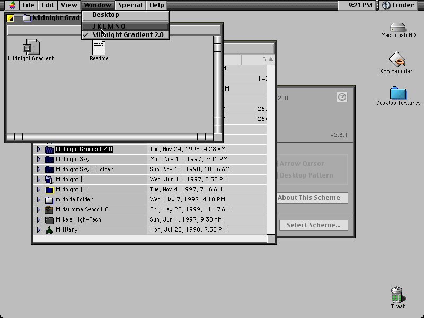Click the date Fri, May 28, 1999, 11:47 AM
This screenshot has width=424, height=318.
(190, 209)
